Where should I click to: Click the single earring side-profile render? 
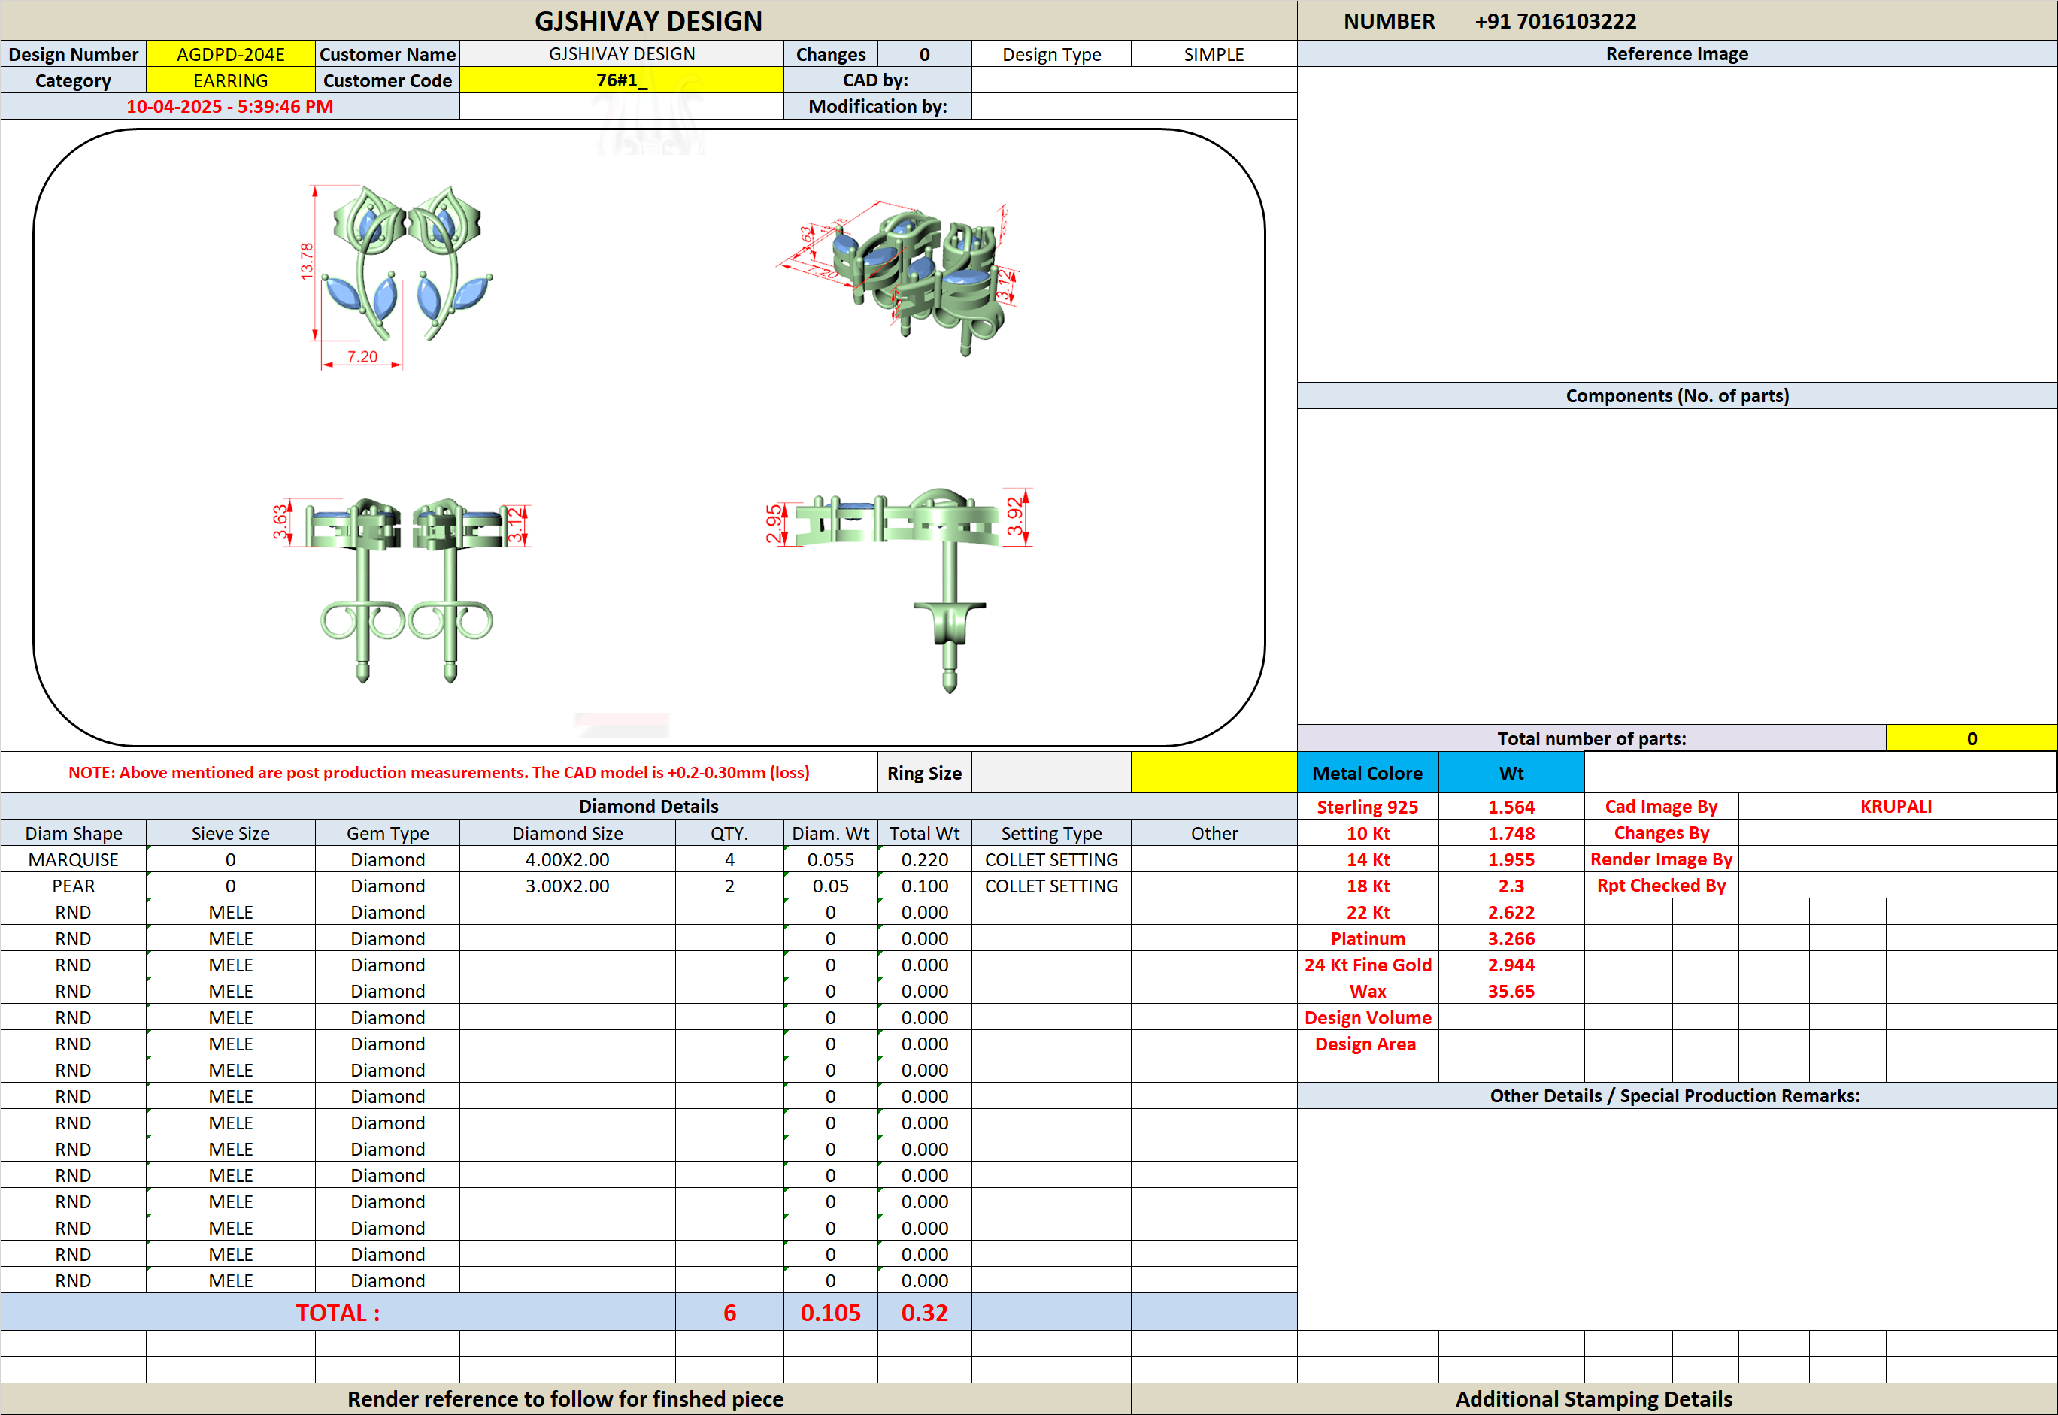[x=899, y=589]
